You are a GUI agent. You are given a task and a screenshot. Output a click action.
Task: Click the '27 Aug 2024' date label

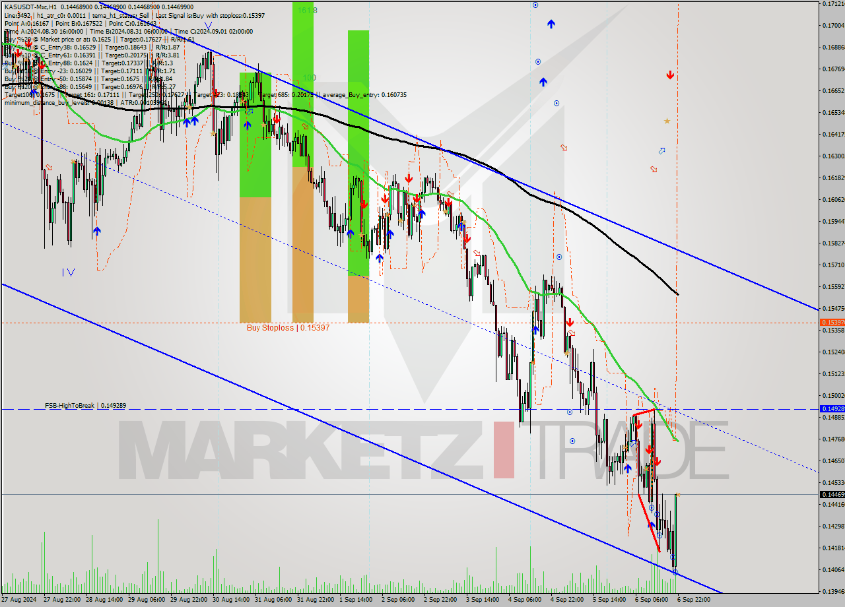pyautogui.click(x=20, y=600)
